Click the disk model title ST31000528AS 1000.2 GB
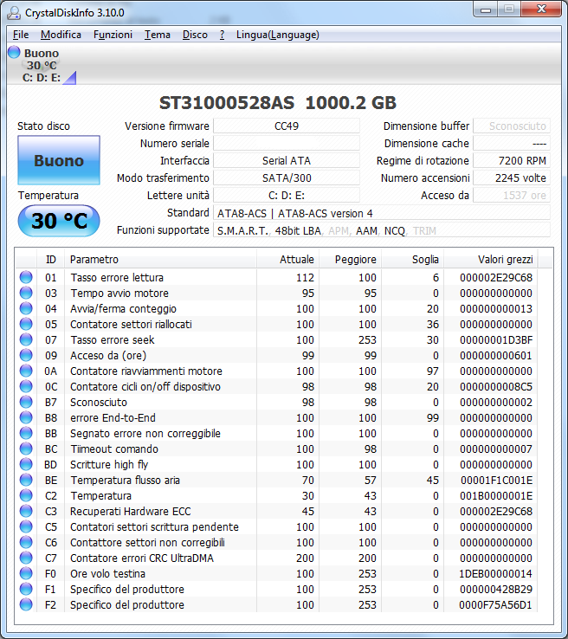Screen dimensions: 568x639 (277, 103)
